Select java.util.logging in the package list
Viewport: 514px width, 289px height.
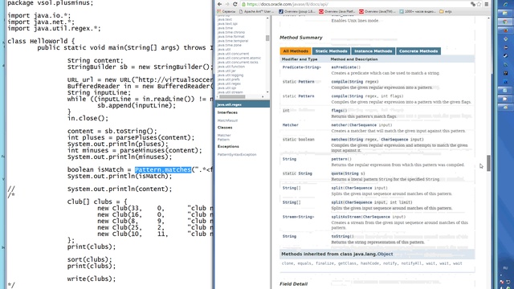tap(230, 75)
